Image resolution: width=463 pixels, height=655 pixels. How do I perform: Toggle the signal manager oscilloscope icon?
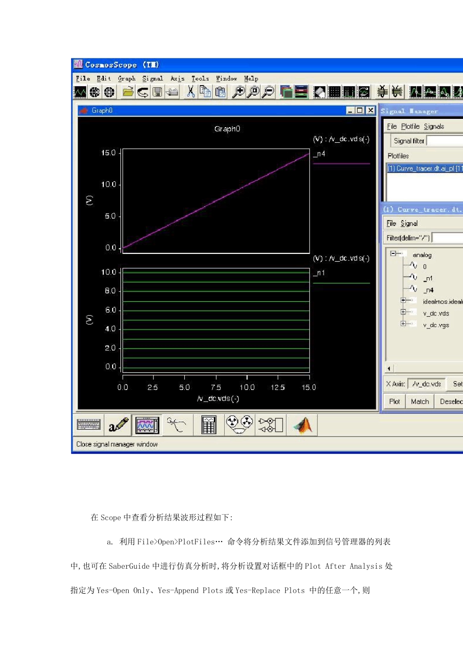(147, 425)
